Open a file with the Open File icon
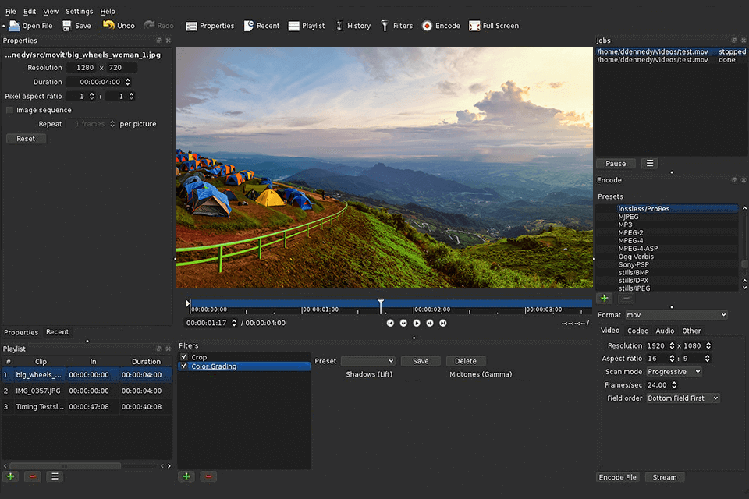The width and height of the screenshot is (749, 499). click(29, 25)
